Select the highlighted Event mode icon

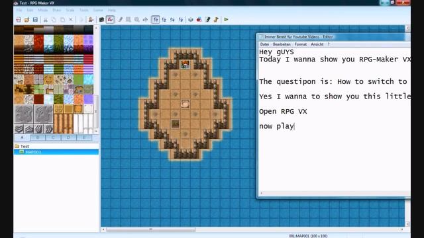(110, 19)
